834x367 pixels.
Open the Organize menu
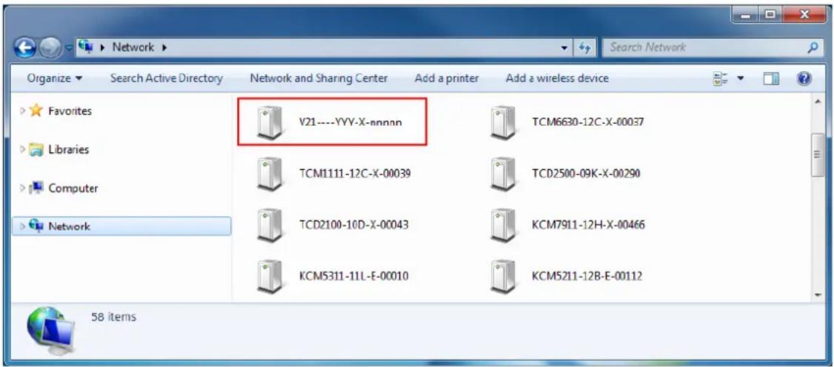[55, 78]
